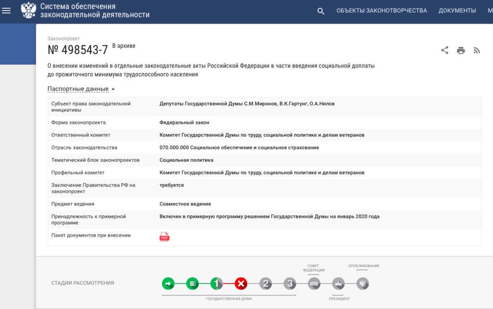
Task: Open Объекты законотворчества menu
Action: (x=381, y=11)
